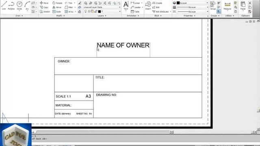Expand the Modify panel
This screenshot has height=146, width=260.
pyautogui.click(x=61, y=16)
